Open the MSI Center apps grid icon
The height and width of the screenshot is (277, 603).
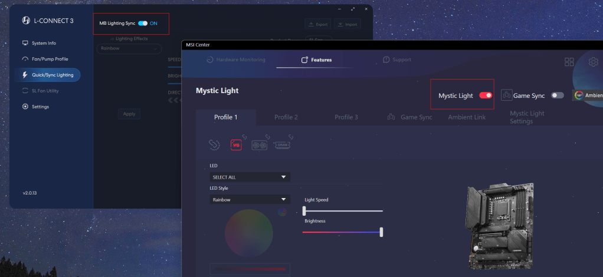pyautogui.click(x=569, y=62)
